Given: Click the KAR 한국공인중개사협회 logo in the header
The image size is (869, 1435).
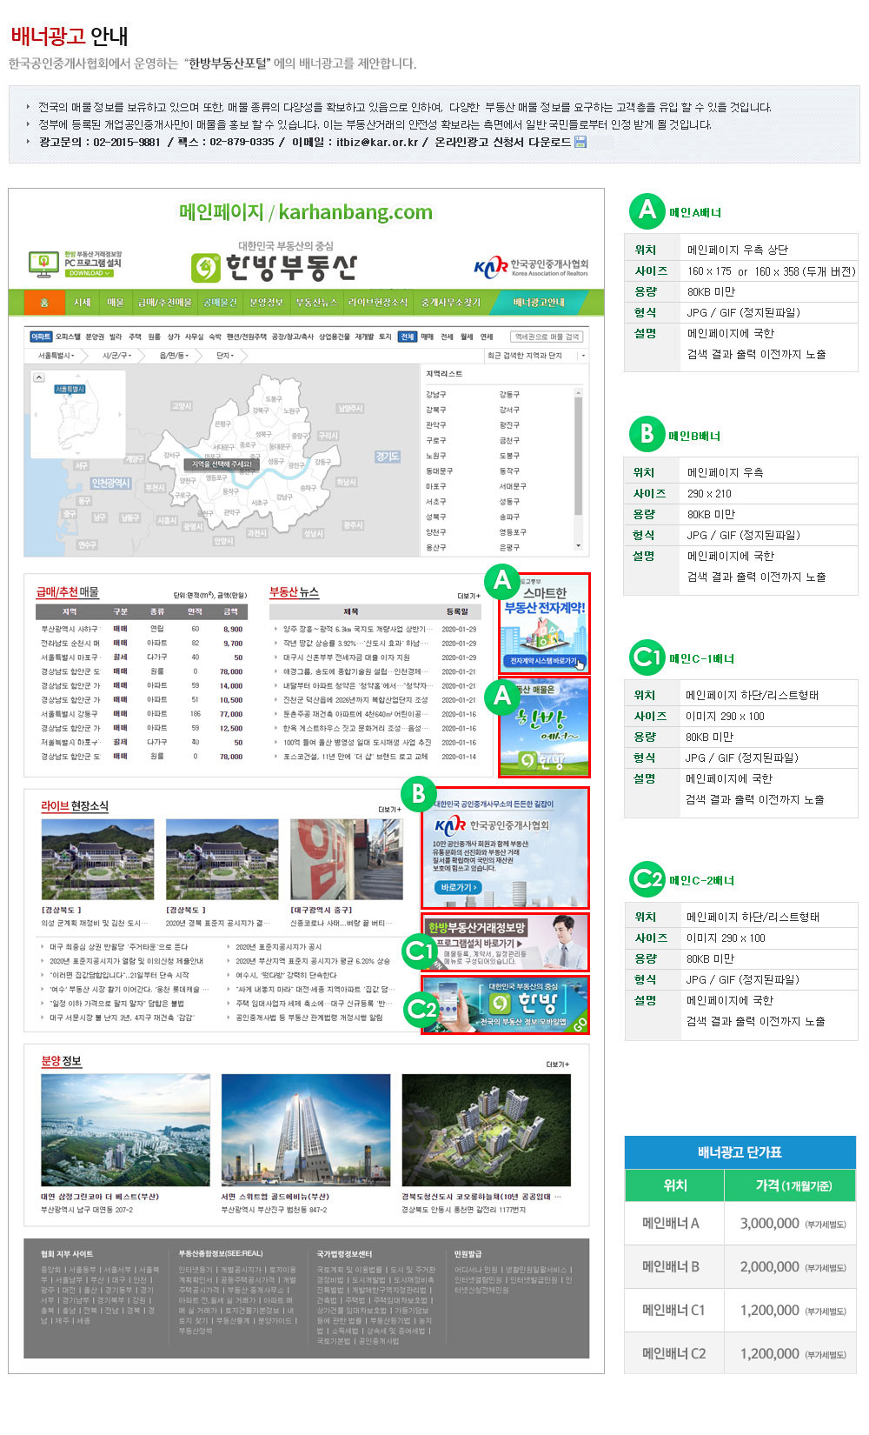Looking at the screenshot, I should 532,266.
